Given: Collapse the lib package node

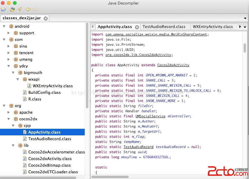Looking at the screenshot, I should tap(13, 146).
